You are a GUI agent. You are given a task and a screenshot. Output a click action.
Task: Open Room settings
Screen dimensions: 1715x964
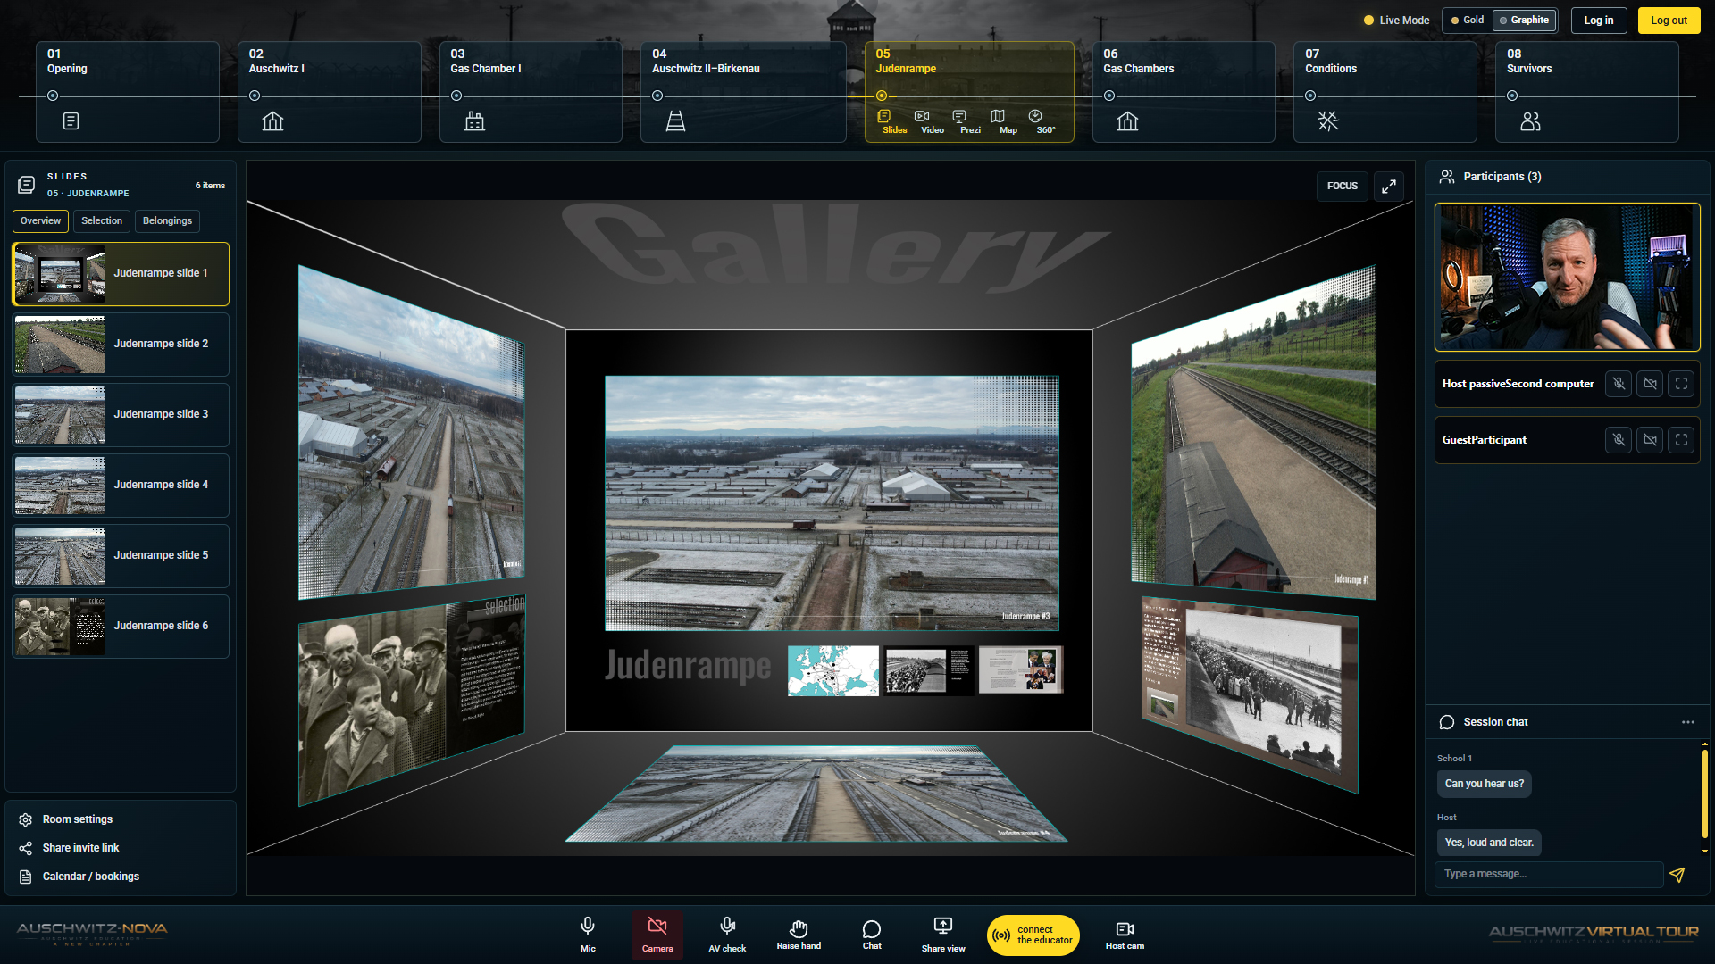(78, 819)
